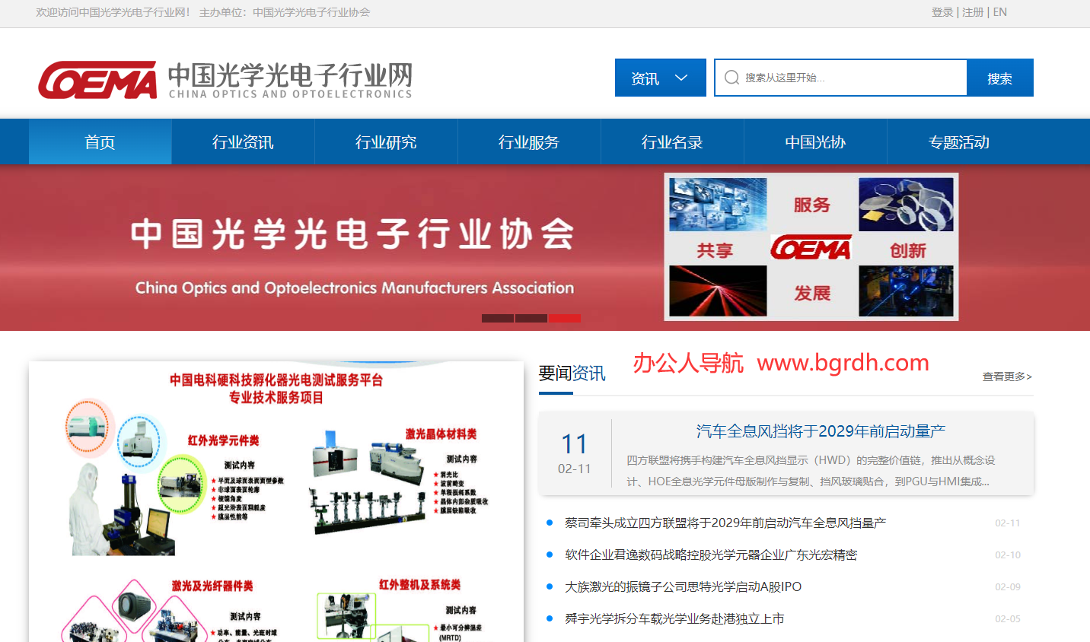Open headline 汽车全息风挡将于2029年前启动量产

(821, 431)
